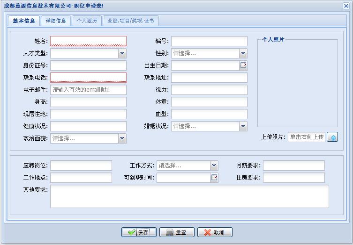The height and width of the screenshot is (245, 353).
Task: Click the 重置 button
Action: point(177,232)
